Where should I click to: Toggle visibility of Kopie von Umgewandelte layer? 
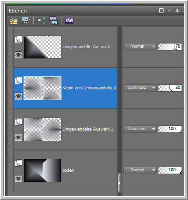[x=18, y=96]
